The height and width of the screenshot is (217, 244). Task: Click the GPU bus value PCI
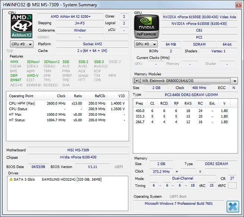tap(199, 37)
